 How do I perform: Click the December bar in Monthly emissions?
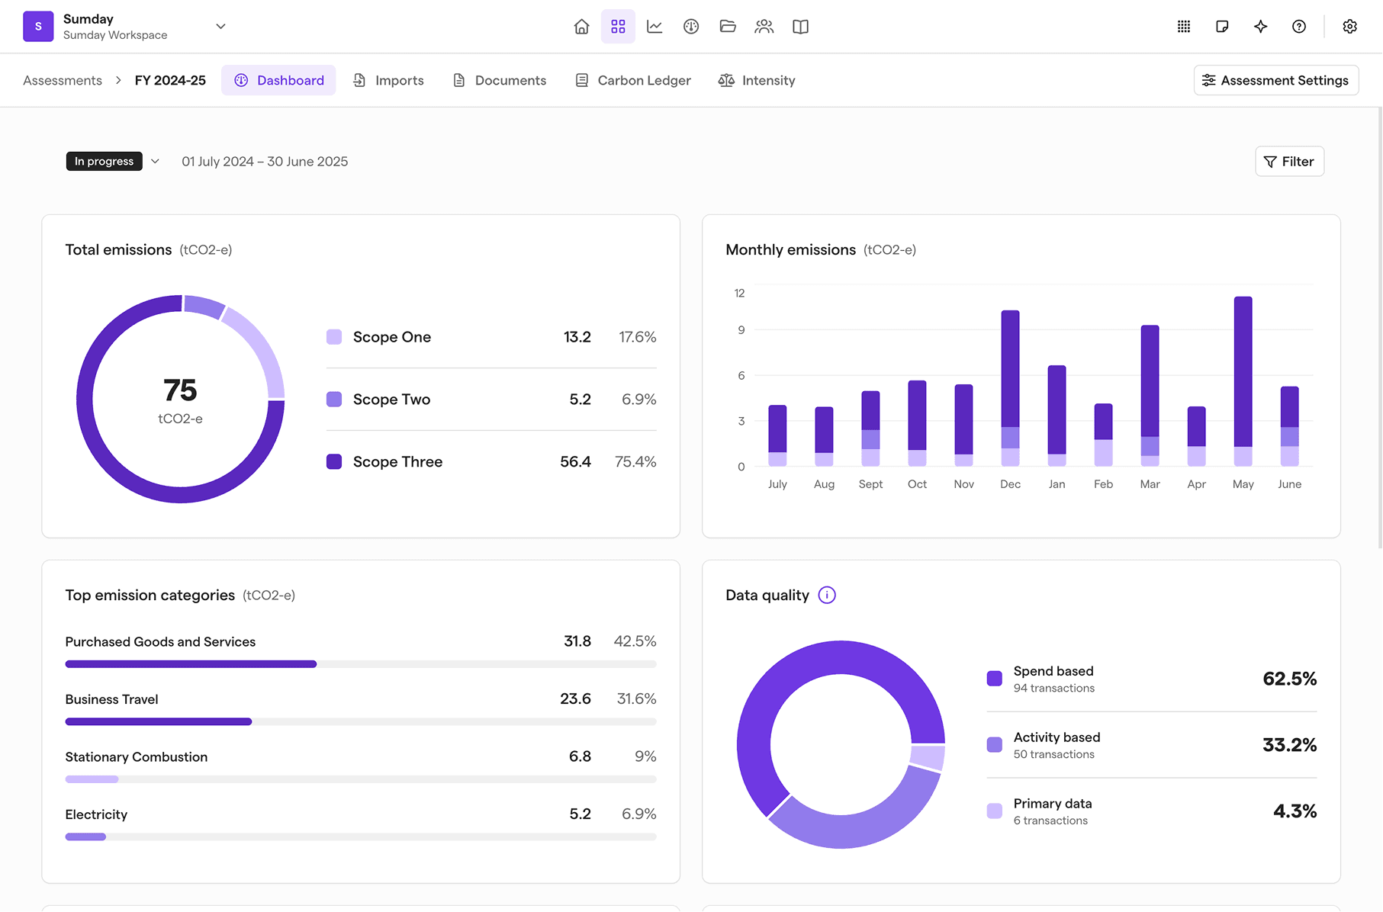click(1010, 388)
